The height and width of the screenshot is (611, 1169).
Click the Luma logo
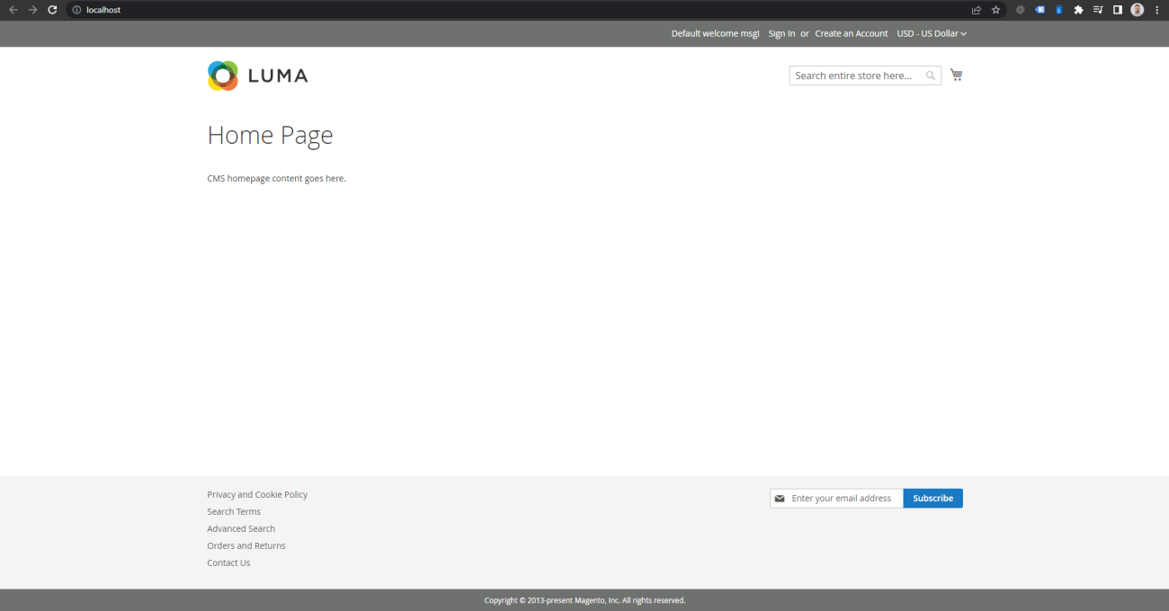pyautogui.click(x=257, y=75)
